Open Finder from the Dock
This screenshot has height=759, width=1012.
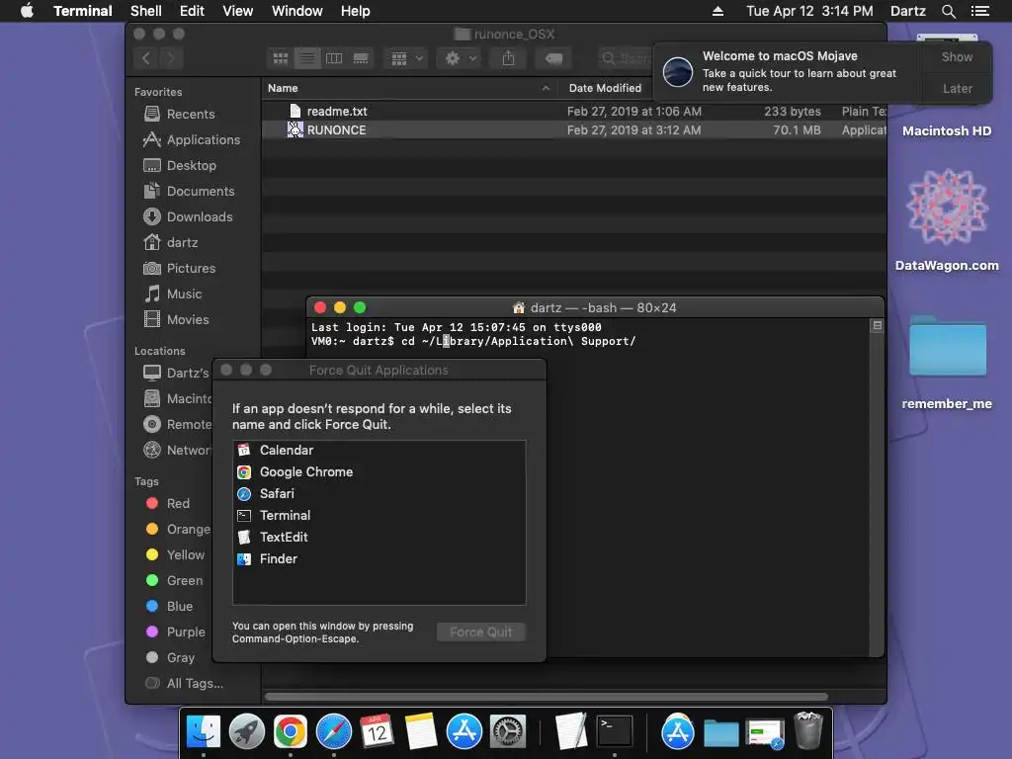click(x=204, y=732)
